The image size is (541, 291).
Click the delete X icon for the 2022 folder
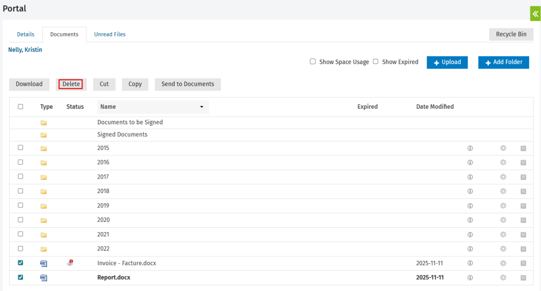[x=523, y=249]
